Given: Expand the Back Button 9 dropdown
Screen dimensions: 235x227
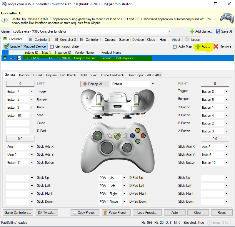Looking at the screenshot, I should point(32,107).
